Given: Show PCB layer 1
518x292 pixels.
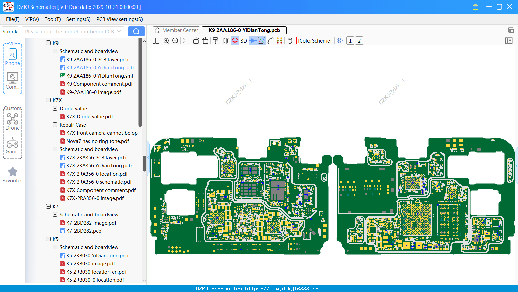Looking at the screenshot, I should pyautogui.click(x=350, y=41).
